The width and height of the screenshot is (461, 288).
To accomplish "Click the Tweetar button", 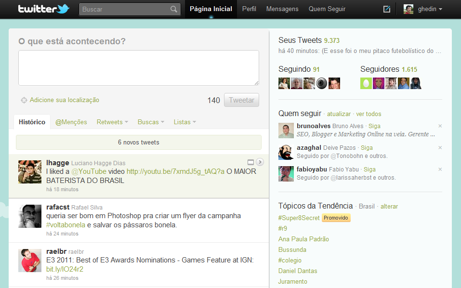I will [x=241, y=100].
